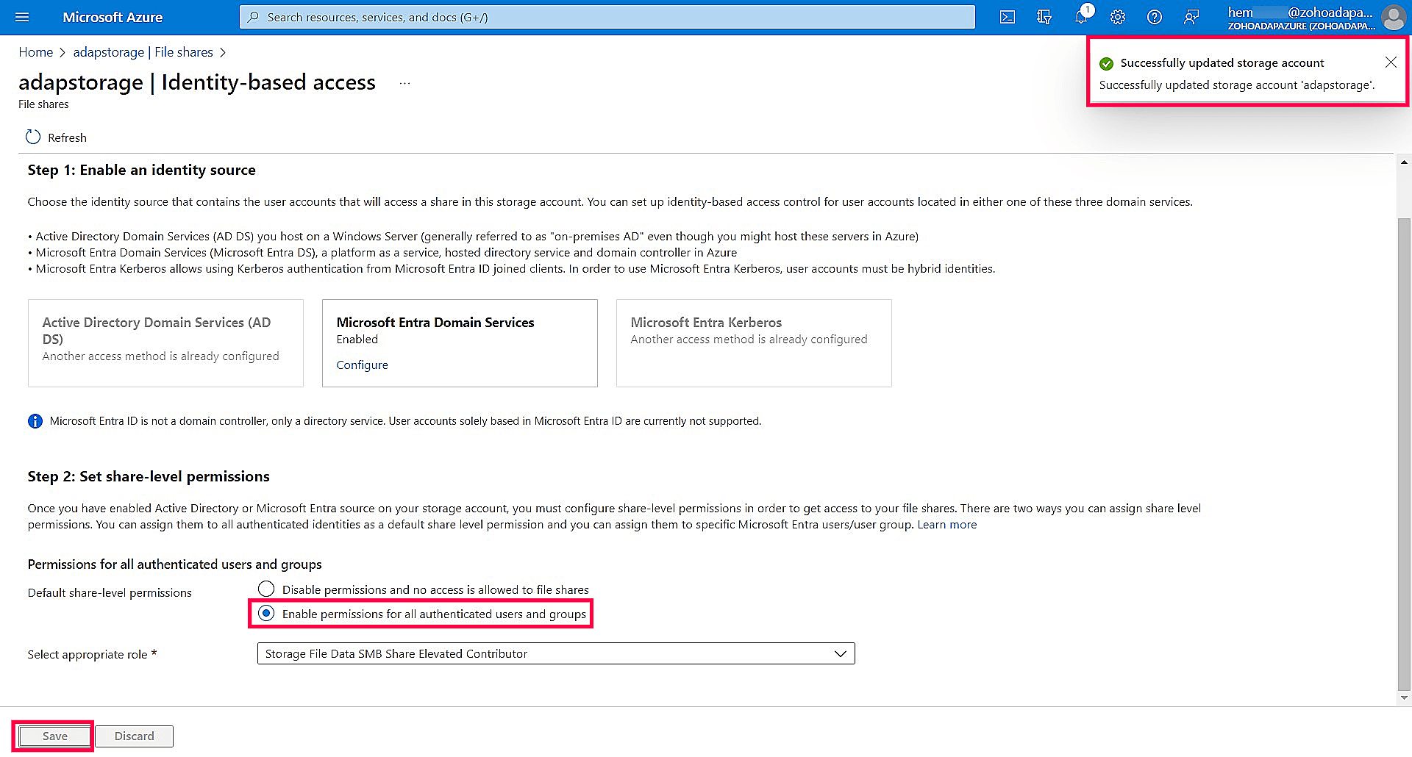The image size is (1412, 757).
Task: Open the hamburger menu on the top left
Action: (x=21, y=17)
